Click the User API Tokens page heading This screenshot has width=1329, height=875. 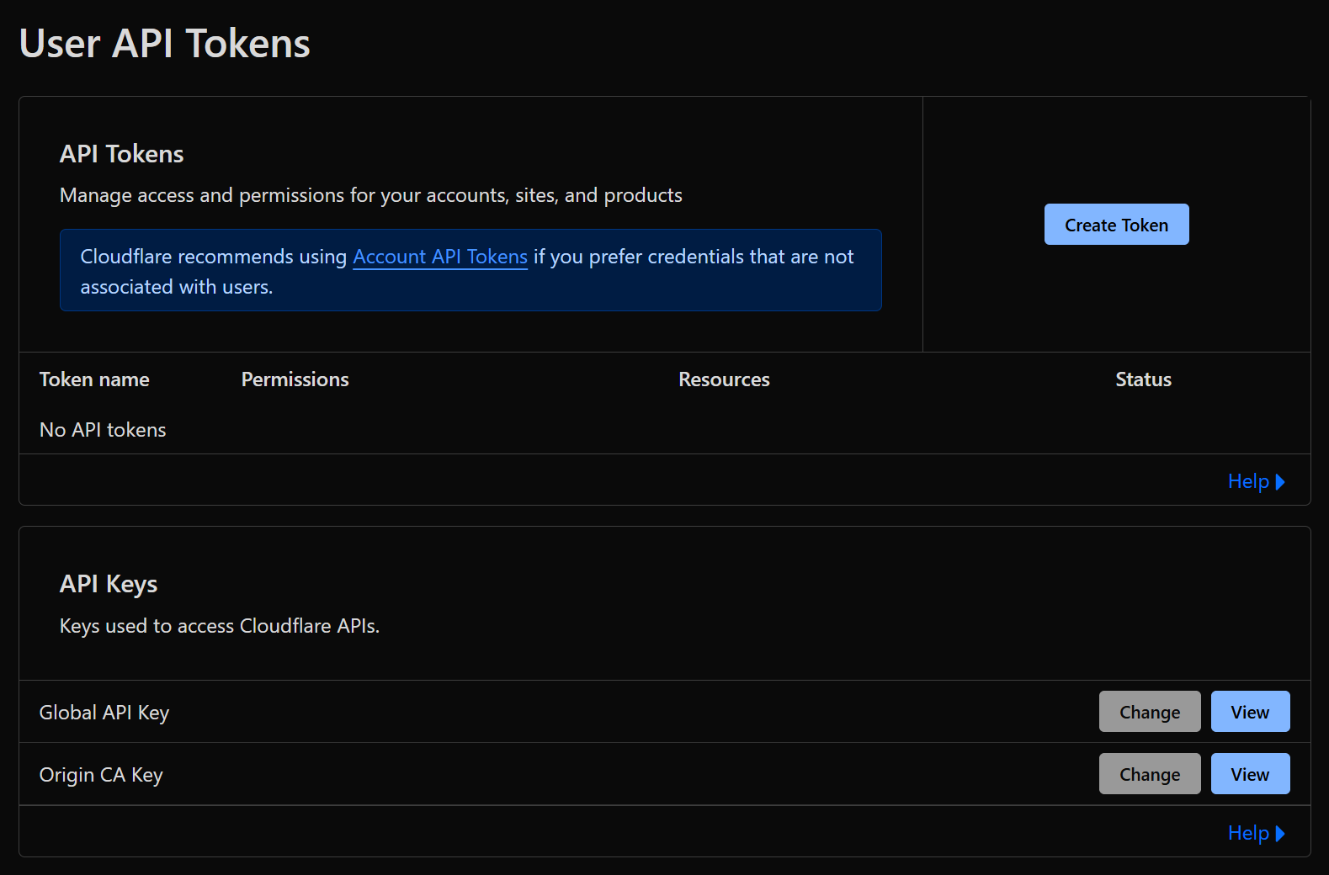point(164,44)
